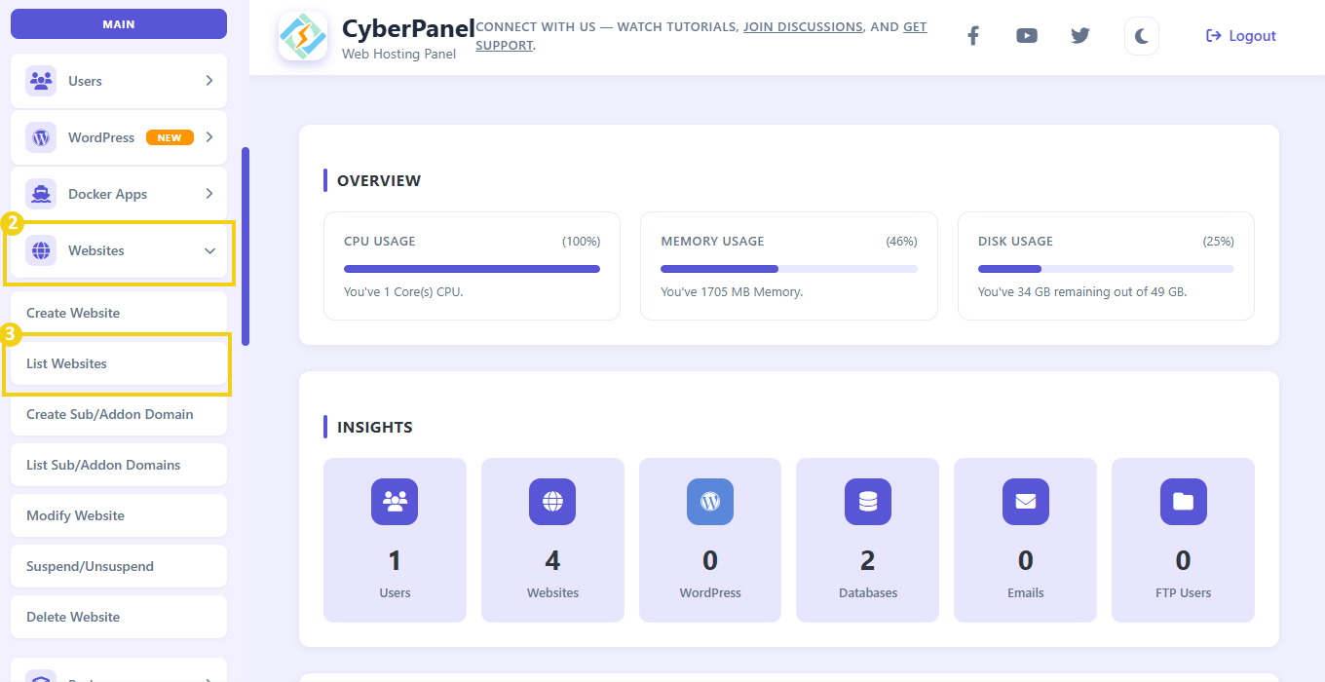
Task: Click the Emails envelope icon under Insights
Action: click(x=1025, y=502)
